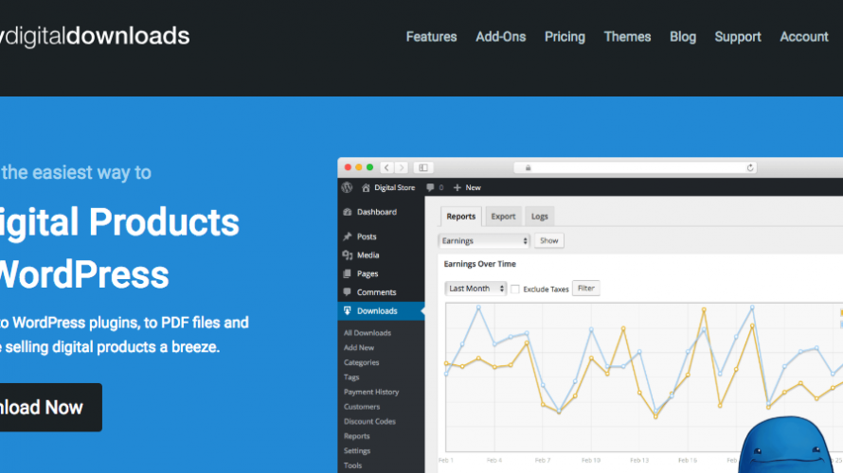Toggle the browser sidebar icon

(x=423, y=167)
